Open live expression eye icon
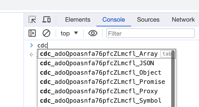The height and width of the screenshot is (107, 199). coord(93,33)
